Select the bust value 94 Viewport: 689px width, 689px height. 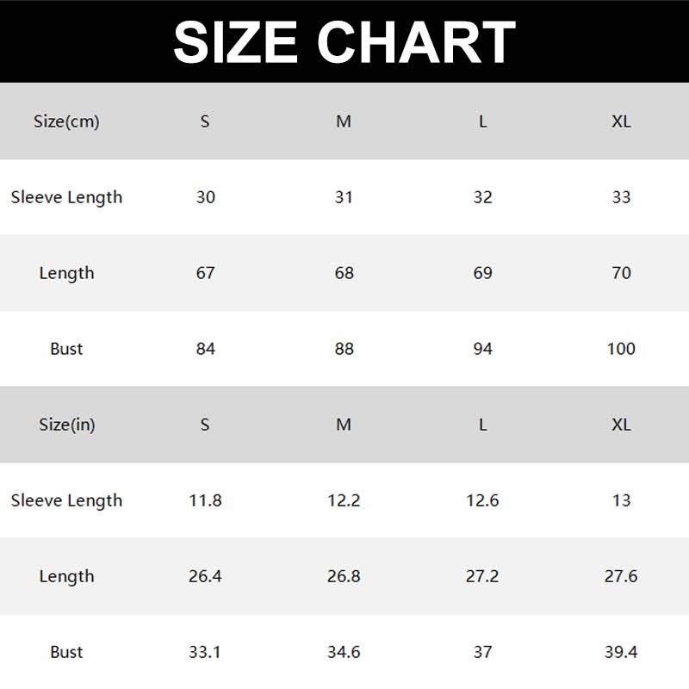tap(482, 349)
